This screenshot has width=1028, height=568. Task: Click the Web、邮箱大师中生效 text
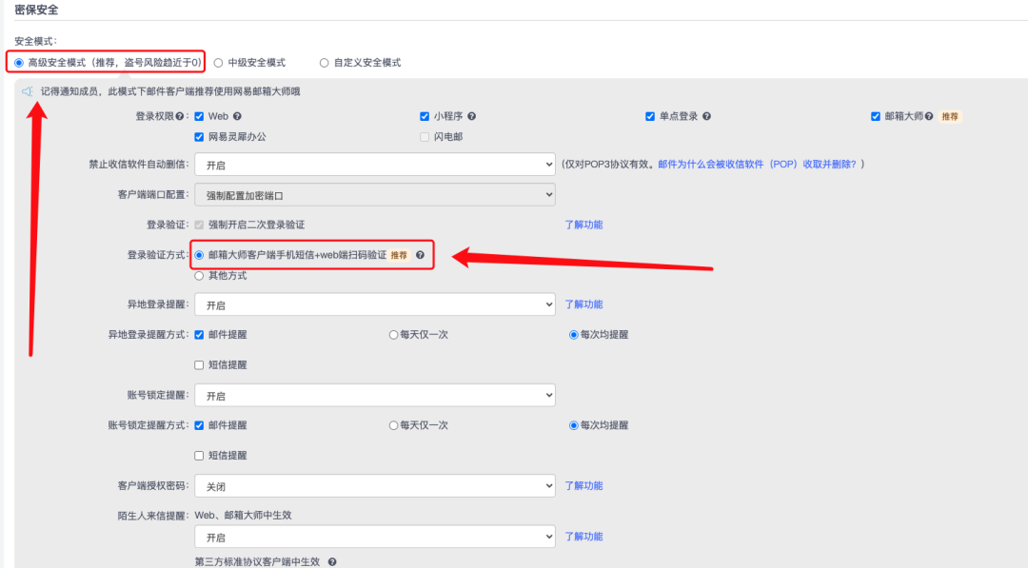point(244,516)
